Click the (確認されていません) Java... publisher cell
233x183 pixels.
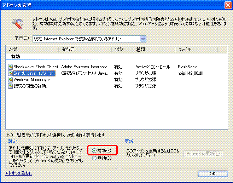tap(85, 73)
